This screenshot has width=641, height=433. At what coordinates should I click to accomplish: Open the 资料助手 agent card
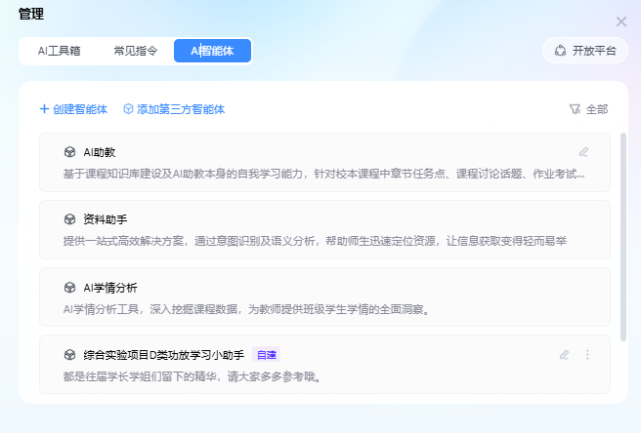324,230
